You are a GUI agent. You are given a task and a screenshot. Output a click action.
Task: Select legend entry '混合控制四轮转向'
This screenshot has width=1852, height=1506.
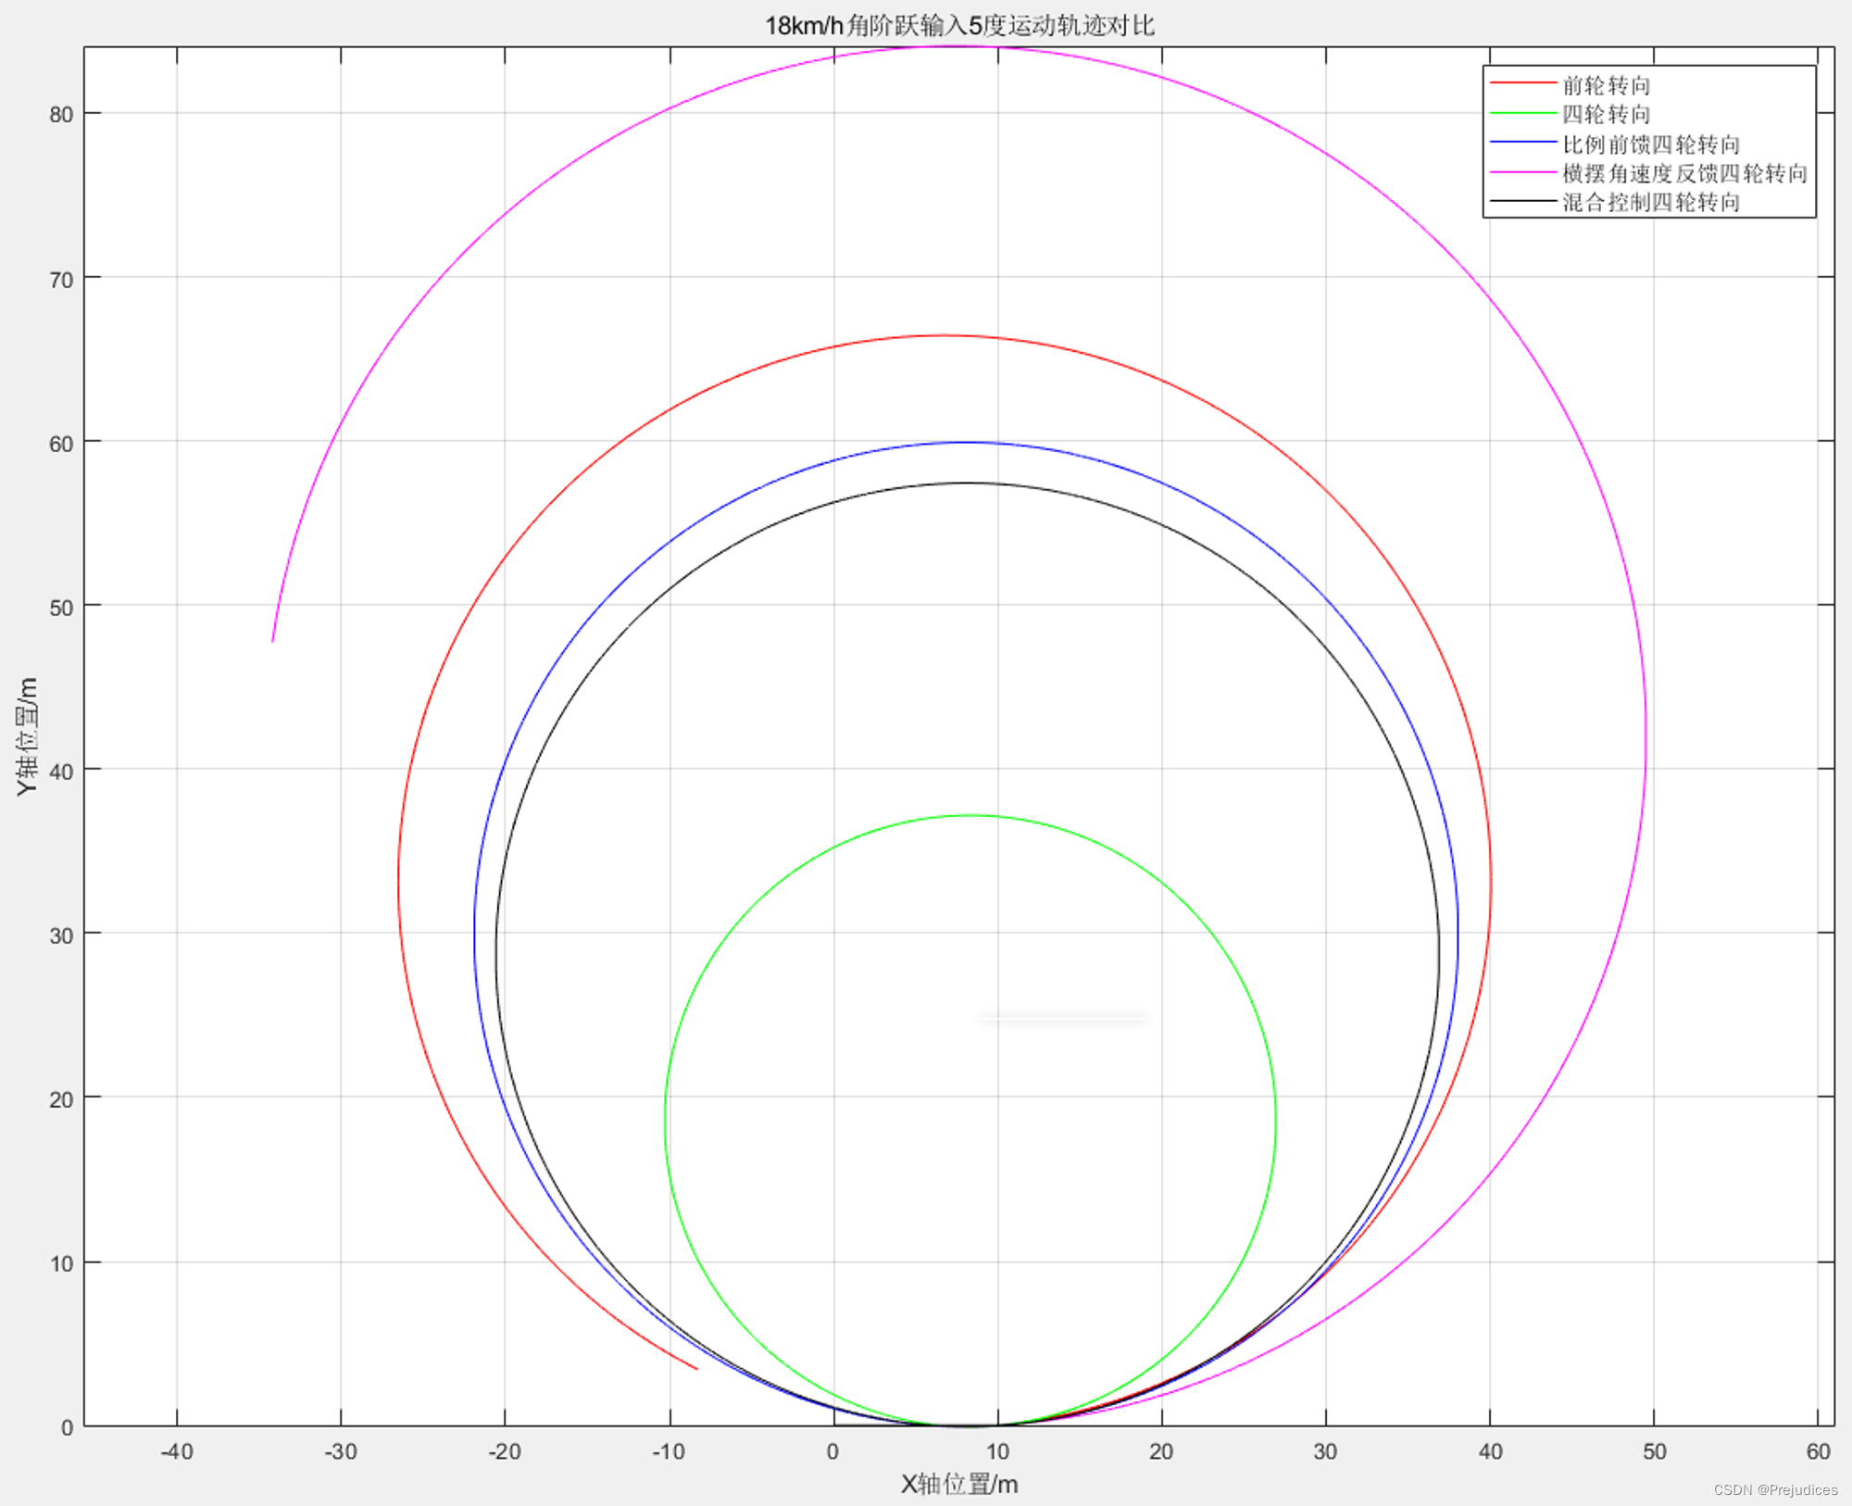click(1651, 202)
